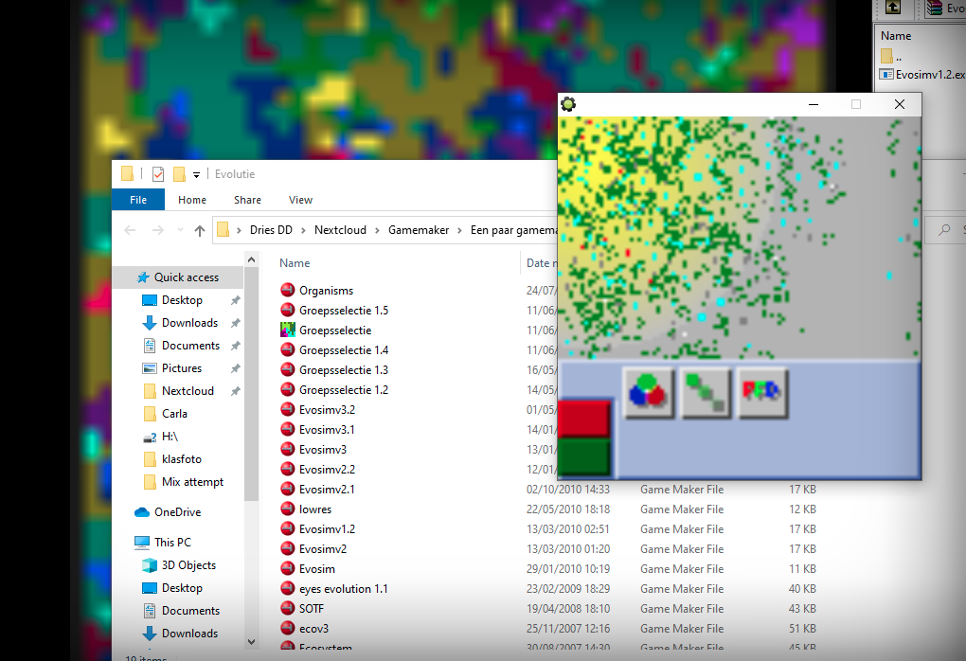Click the Properties checkmark icon in title bar
This screenshot has height=661, width=966.
(x=157, y=174)
